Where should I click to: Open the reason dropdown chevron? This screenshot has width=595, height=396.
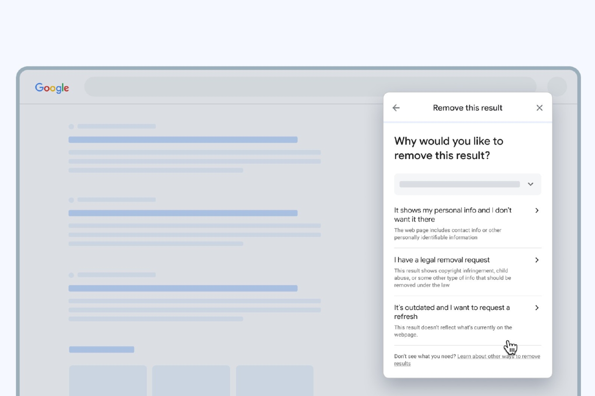tap(530, 184)
